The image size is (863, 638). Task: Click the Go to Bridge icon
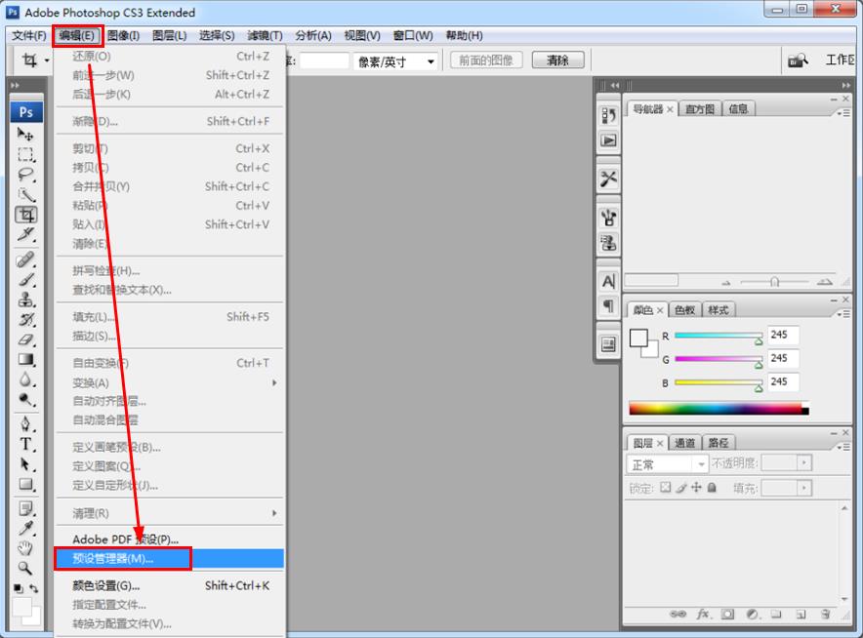coord(798,60)
